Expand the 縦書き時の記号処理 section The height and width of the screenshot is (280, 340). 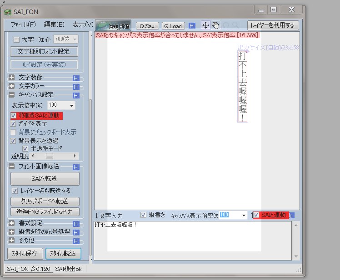point(11,231)
